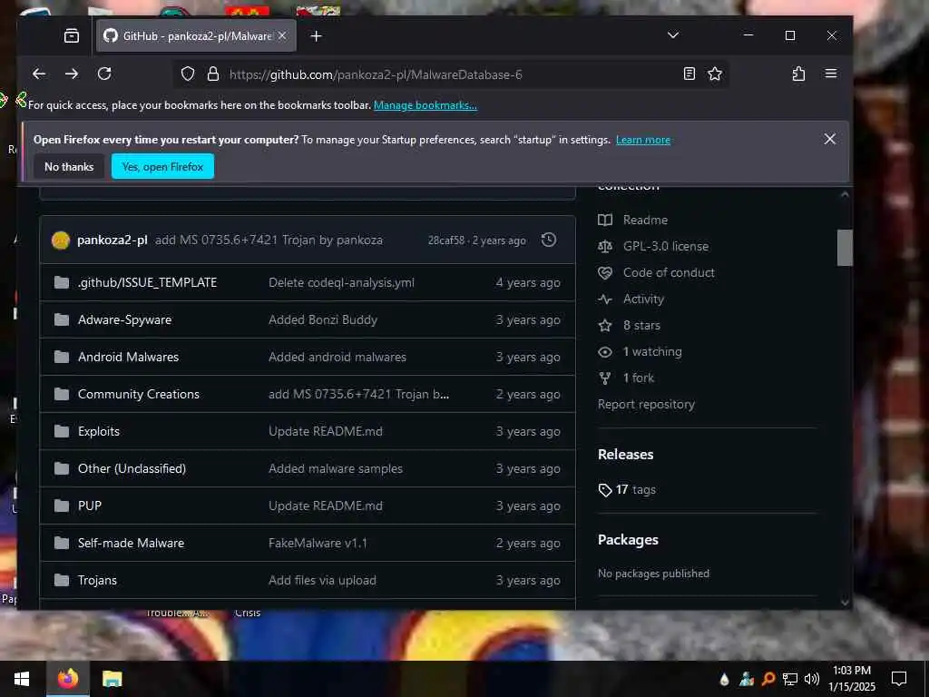Go back with the back arrow
This screenshot has height=697, width=929.
pyautogui.click(x=39, y=74)
